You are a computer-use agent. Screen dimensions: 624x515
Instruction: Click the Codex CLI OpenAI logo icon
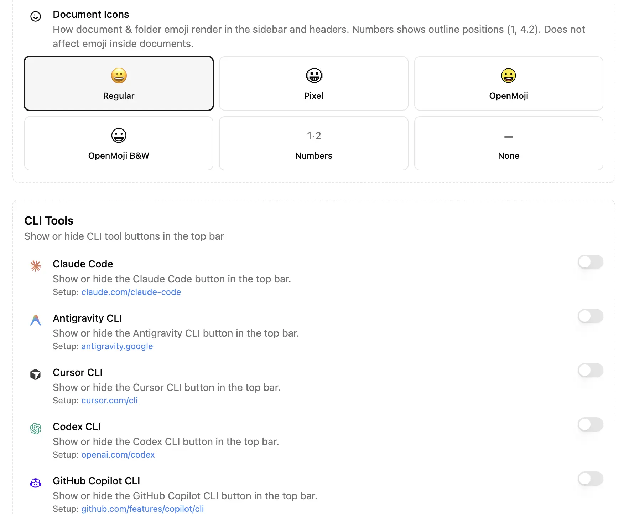click(x=36, y=429)
